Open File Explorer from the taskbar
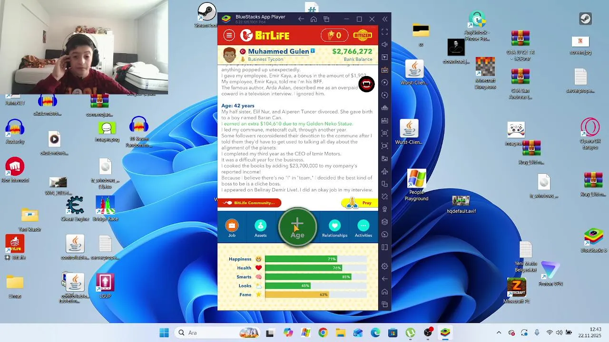Viewport: 609px width, 342px height. tap(340, 332)
